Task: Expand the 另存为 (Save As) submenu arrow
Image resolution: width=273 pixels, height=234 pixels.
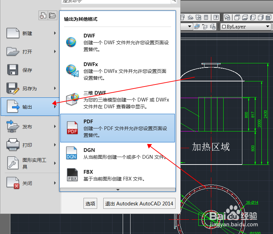Action: pos(55,88)
